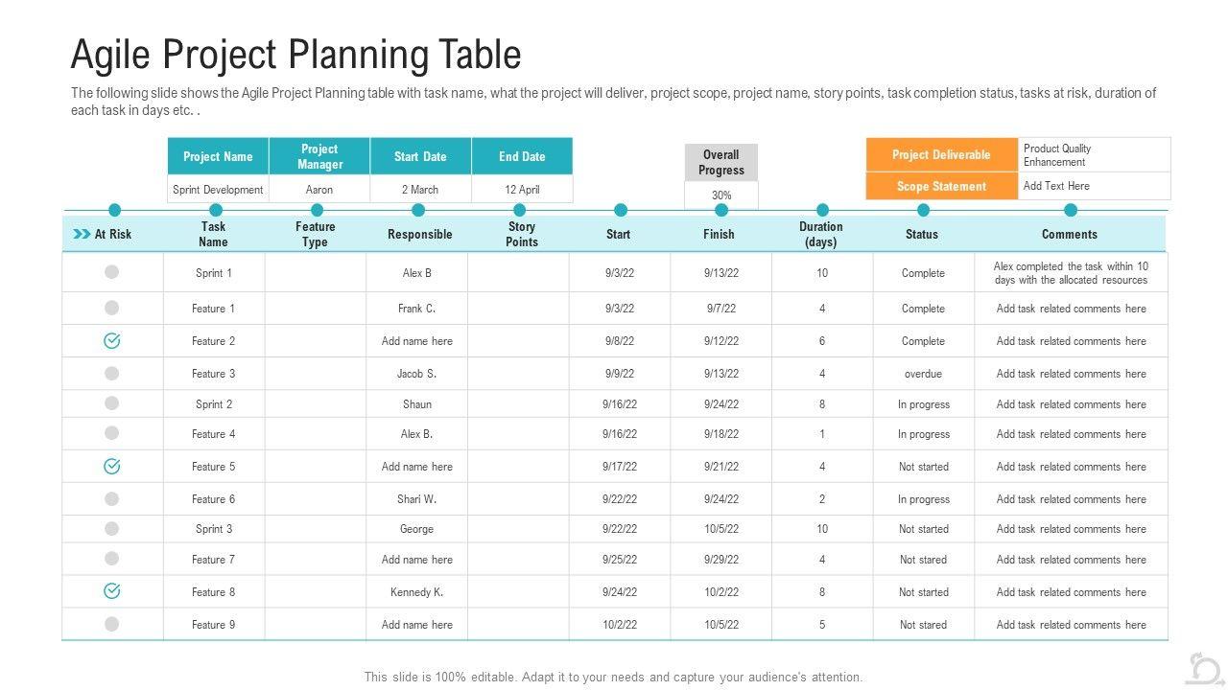Toggle the at-risk circle for Feature 1
Viewport: 1228px width, 690px height.
112,308
